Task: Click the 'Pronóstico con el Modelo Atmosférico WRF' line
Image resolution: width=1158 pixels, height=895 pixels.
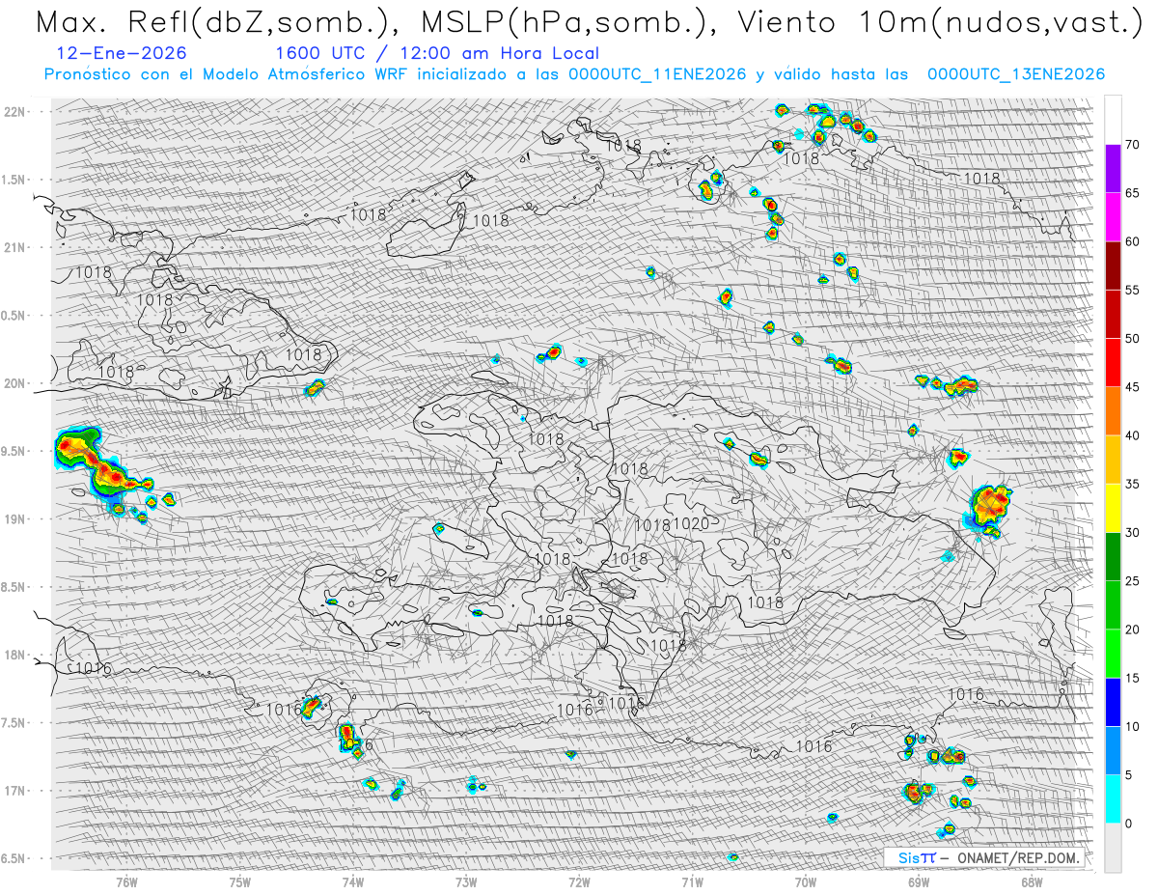Action: point(228,74)
